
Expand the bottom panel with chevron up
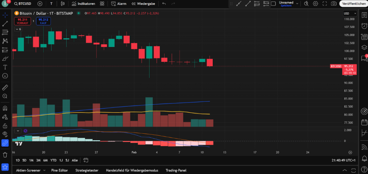[x=345, y=170]
